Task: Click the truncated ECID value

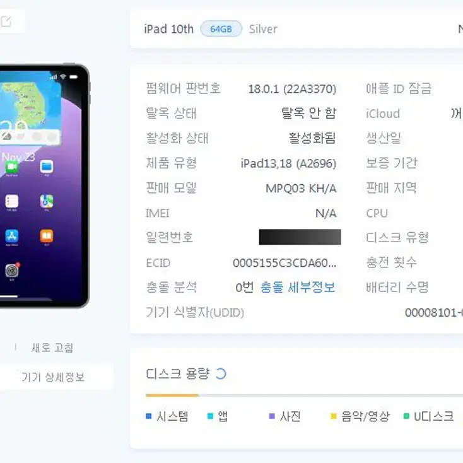Action: coord(284,263)
